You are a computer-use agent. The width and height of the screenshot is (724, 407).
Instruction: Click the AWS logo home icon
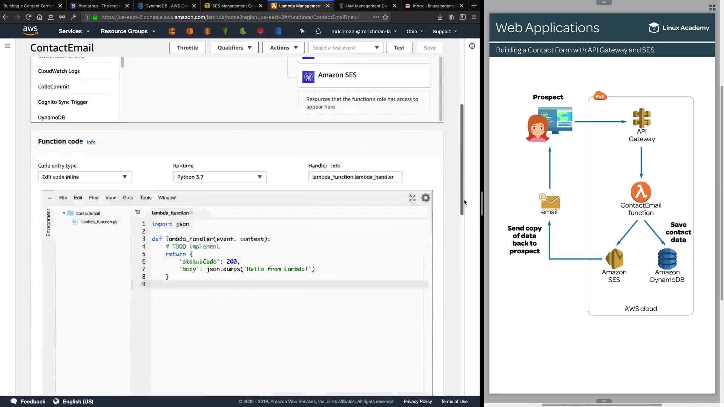coord(30,31)
